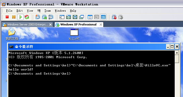Viewport: 183px width, 97px height.
Task: Switch to Quick Switch mode
Action: tap(69, 17)
